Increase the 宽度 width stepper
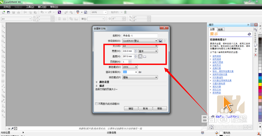262x136 pixels. coord(136,50)
